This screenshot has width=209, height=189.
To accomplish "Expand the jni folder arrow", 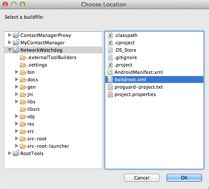I will [x=16, y=94].
